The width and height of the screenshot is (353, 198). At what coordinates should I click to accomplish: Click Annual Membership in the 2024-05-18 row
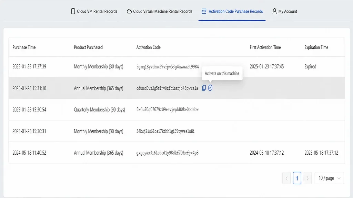tap(99, 153)
